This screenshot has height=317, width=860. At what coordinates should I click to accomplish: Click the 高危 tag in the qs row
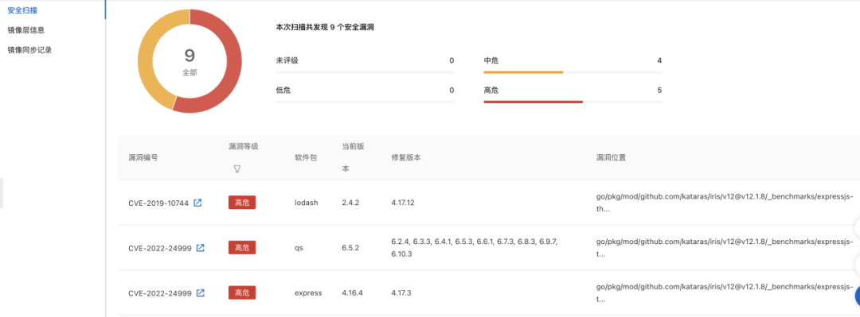pyautogui.click(x=242, y=248)
